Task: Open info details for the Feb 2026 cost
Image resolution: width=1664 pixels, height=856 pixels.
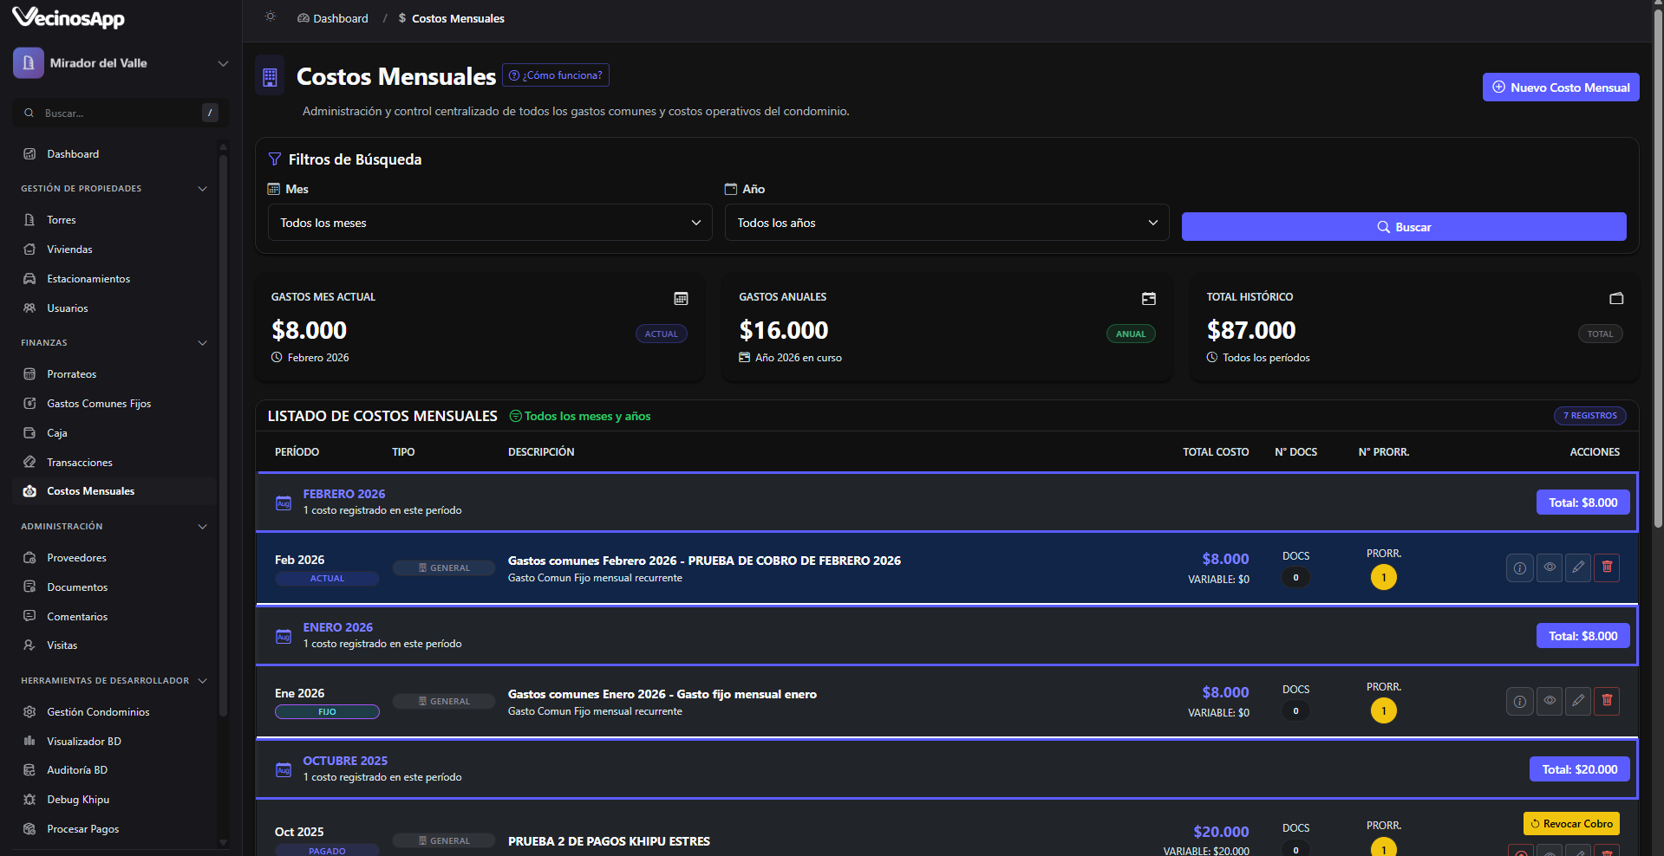Action: (1519, 567)
